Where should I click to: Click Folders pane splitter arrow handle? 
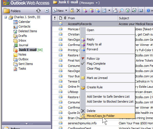(x=26, y=124)
